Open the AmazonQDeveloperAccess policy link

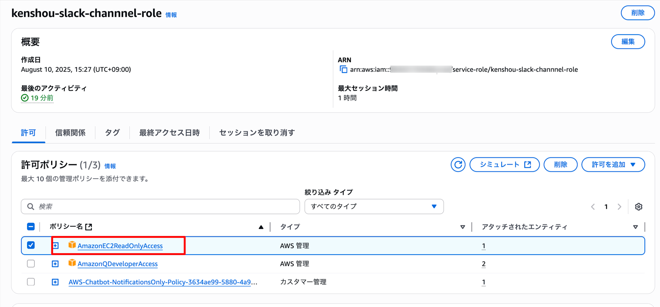(117, 264)
